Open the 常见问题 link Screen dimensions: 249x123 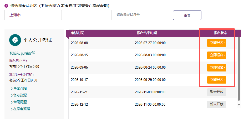tap(20, 102)
